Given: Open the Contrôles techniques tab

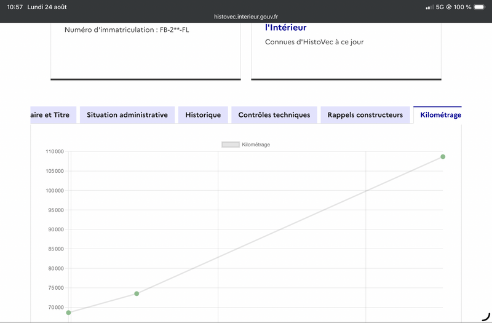Looking at the screenshot, I should click(x=274, y=115).
